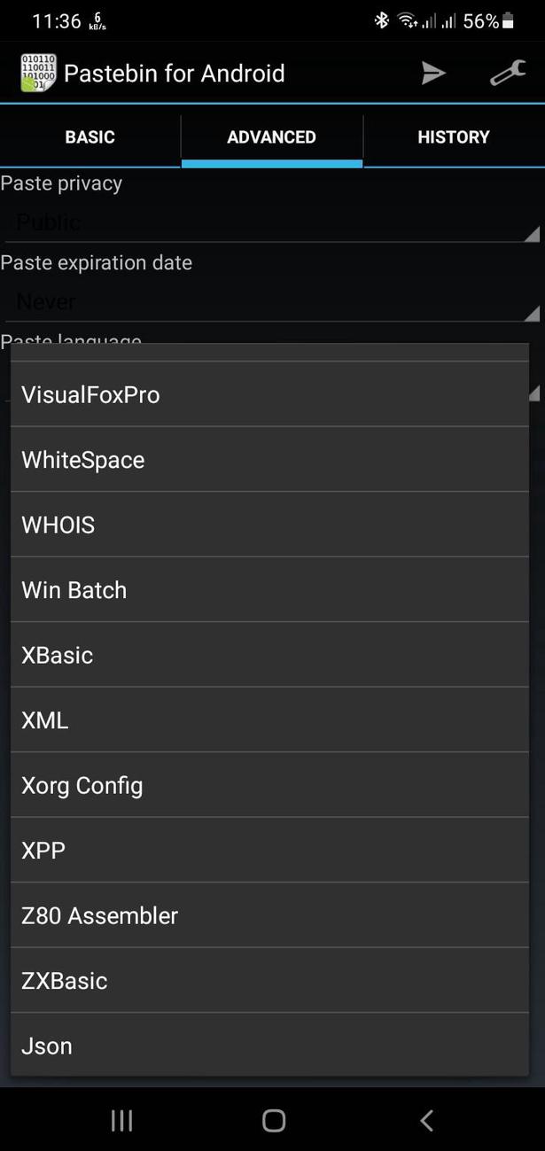Pick WHOIS in the language list
The height and width of the screenshot is (1151, 545).
click(x=269, y=525)
